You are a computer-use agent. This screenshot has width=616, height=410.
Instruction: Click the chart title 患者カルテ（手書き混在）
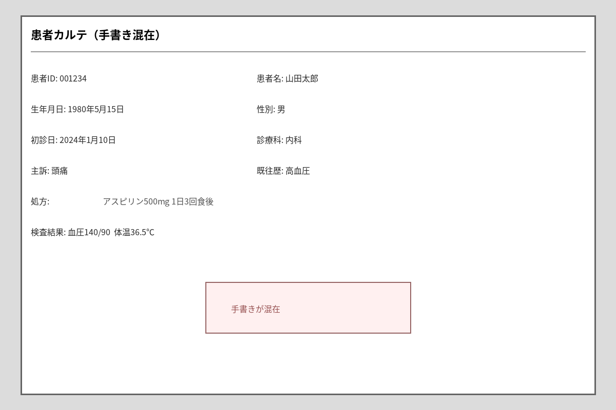pyautogui.click(x=95, y=35)
